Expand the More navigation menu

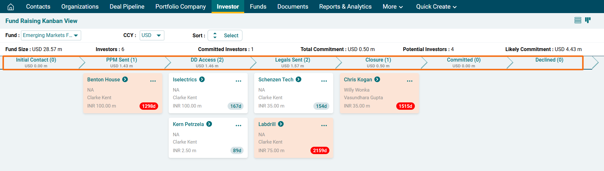392,7
